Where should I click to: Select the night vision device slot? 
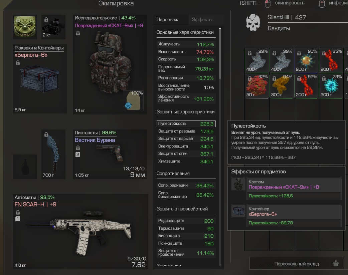53,27
